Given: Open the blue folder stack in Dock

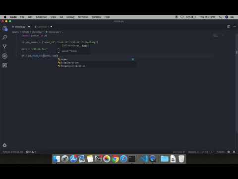Looking at the screenshot, I should click(x=165, y=159).
